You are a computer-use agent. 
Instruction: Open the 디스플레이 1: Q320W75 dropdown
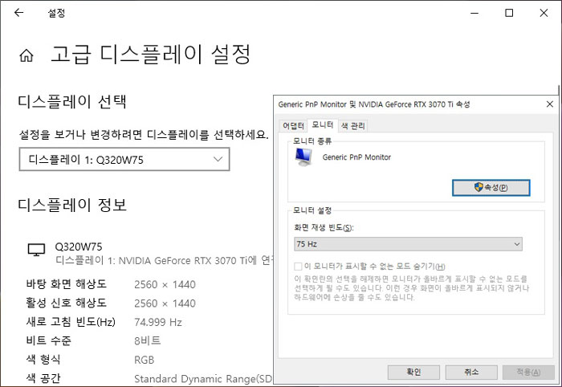[124, 159]
